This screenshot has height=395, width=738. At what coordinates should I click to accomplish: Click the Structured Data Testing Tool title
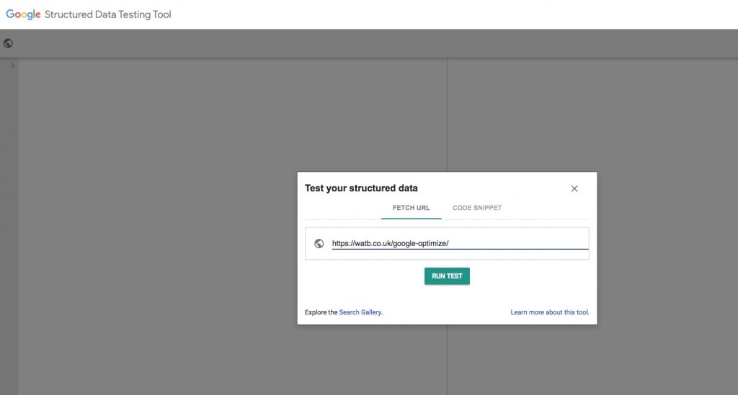(x=108, y=14)
